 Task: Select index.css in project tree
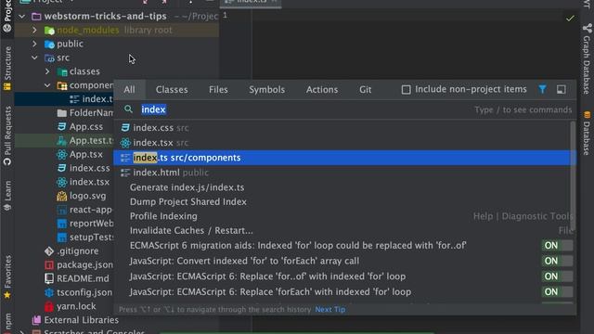(x=89, y=168)
